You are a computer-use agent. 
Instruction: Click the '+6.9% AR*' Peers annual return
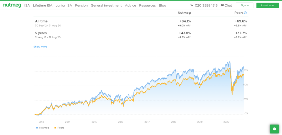pyautogui.click(x=240, y=25)
